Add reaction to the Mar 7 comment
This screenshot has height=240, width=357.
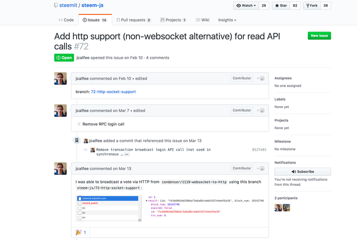[261, 110]
